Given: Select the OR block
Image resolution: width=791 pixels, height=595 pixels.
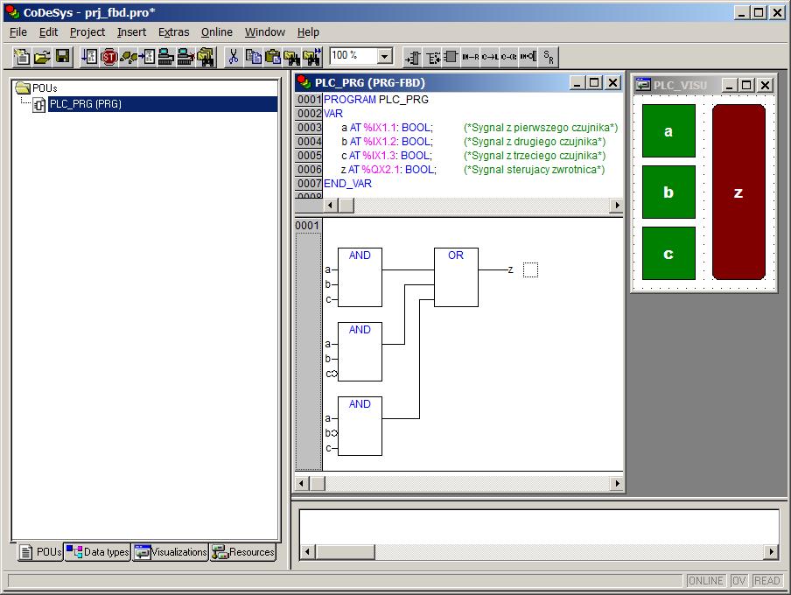Looking at the screenshot, I should [x=456, y=277].
